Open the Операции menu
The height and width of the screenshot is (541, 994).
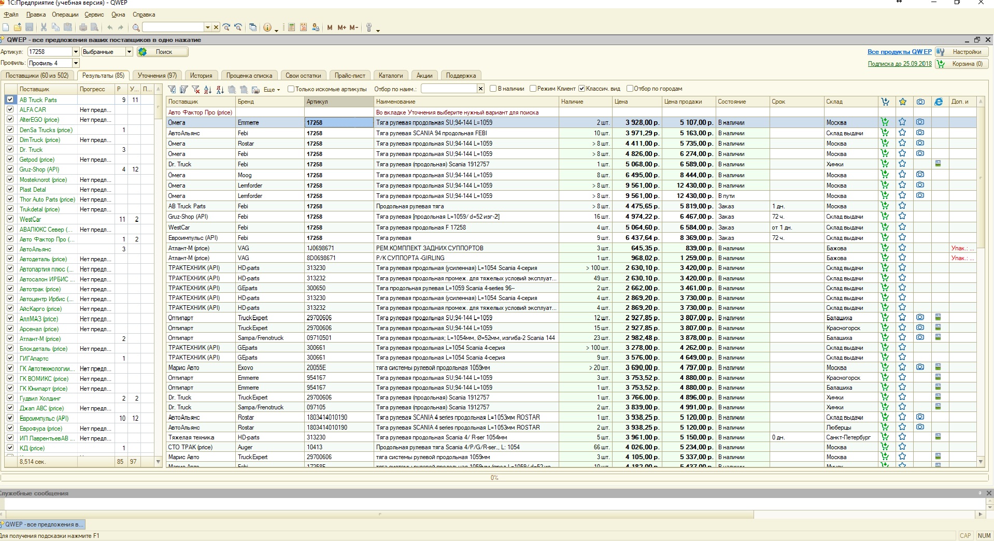coord(65,15)
